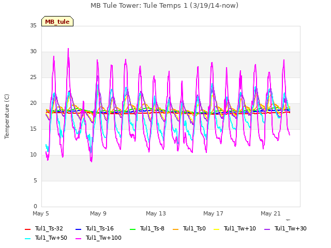Click the purple Tul1_Tw+30 color marker
The width and height of the screenshot is (331, 248).
coord(267,229)
